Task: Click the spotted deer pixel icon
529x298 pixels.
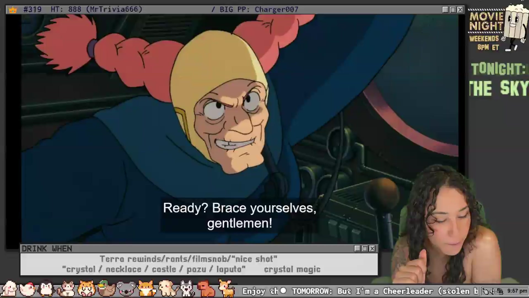Action: tap(226, 288)
